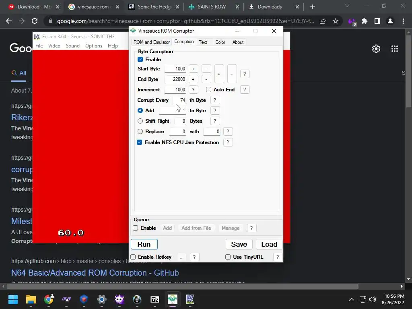The image size is (412, 309).
Task: Open help for Corrupt Every nth Byte
Action: point(215,100)
